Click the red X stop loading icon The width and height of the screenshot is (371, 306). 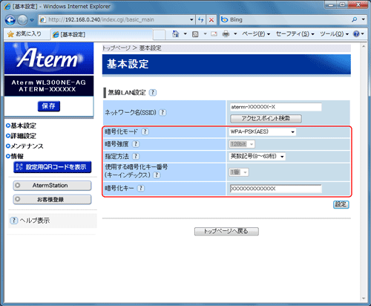click(x=211, y=20)
